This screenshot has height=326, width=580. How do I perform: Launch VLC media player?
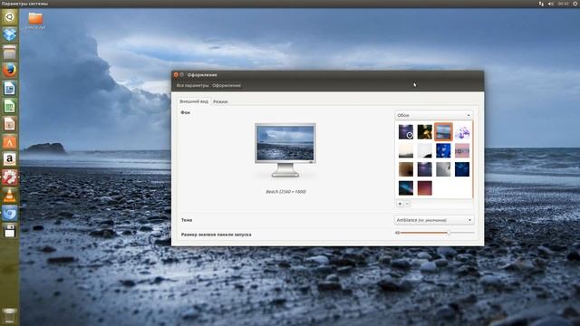click(10, 196)
